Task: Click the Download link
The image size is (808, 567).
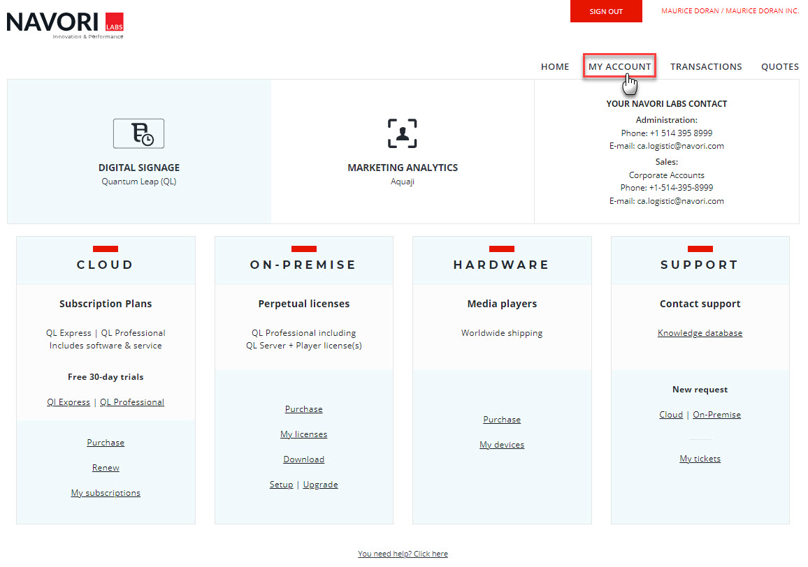Action: (303, 459)
